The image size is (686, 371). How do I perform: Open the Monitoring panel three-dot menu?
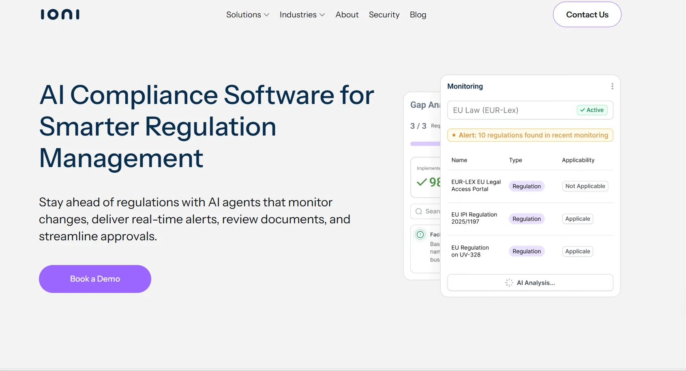point(612,86)
